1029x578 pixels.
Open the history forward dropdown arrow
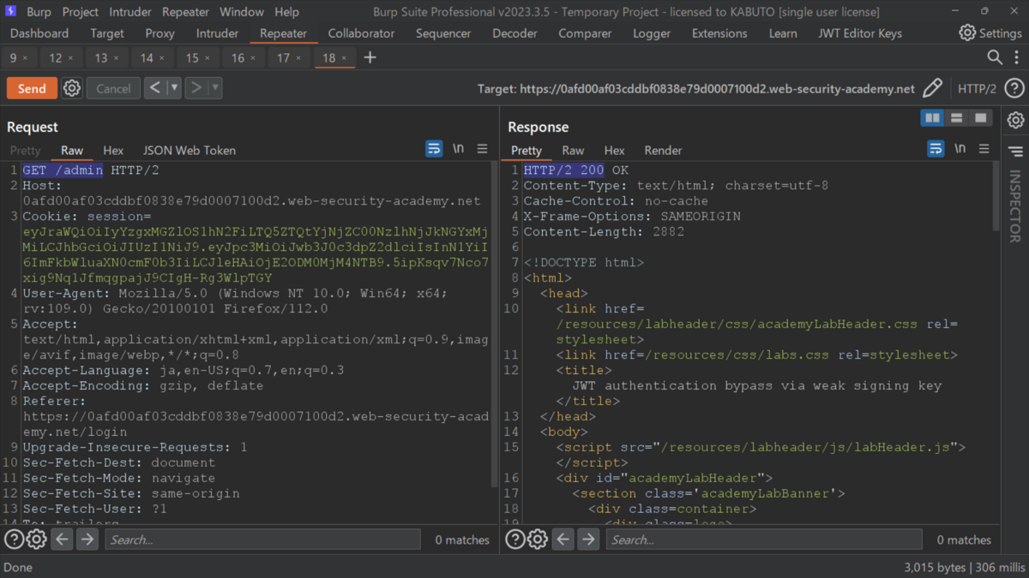click(x=214, y=88)
